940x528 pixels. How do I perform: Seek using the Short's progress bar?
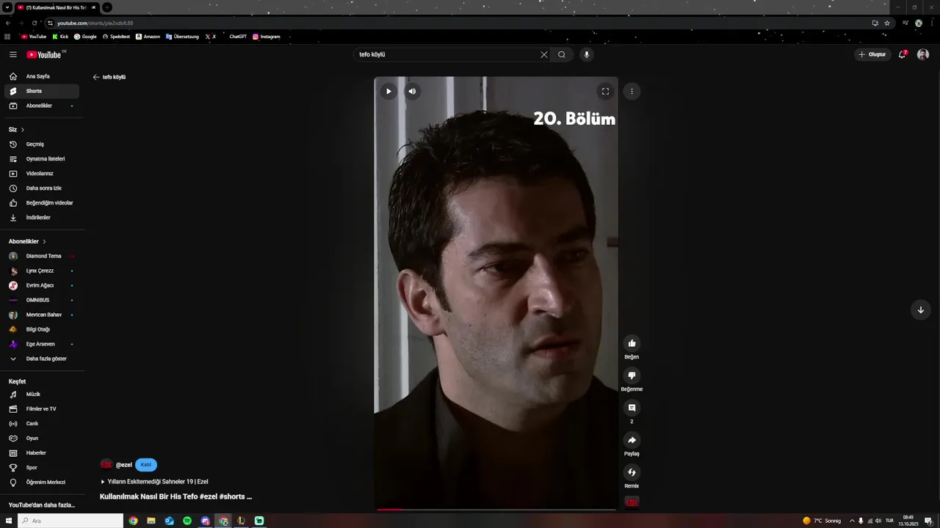pyautogui.click(x=496, y=509)
